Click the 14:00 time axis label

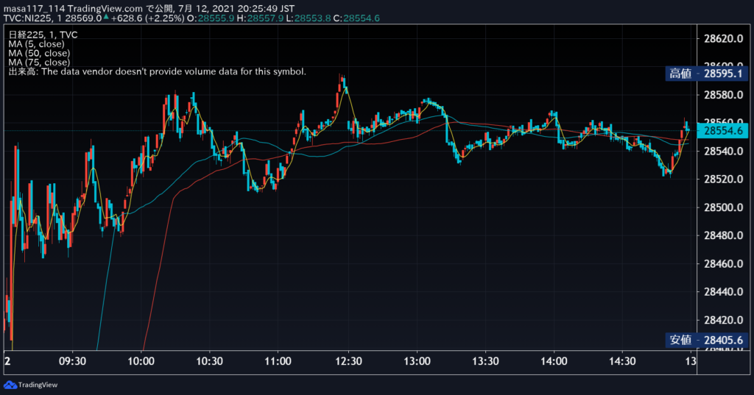[554, 361]
